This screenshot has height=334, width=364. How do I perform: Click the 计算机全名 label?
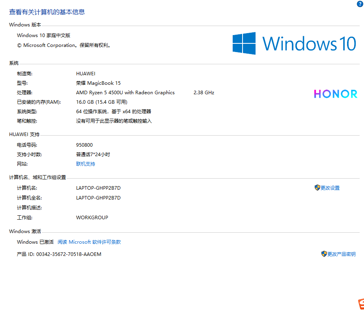click(x=29, y=198)
